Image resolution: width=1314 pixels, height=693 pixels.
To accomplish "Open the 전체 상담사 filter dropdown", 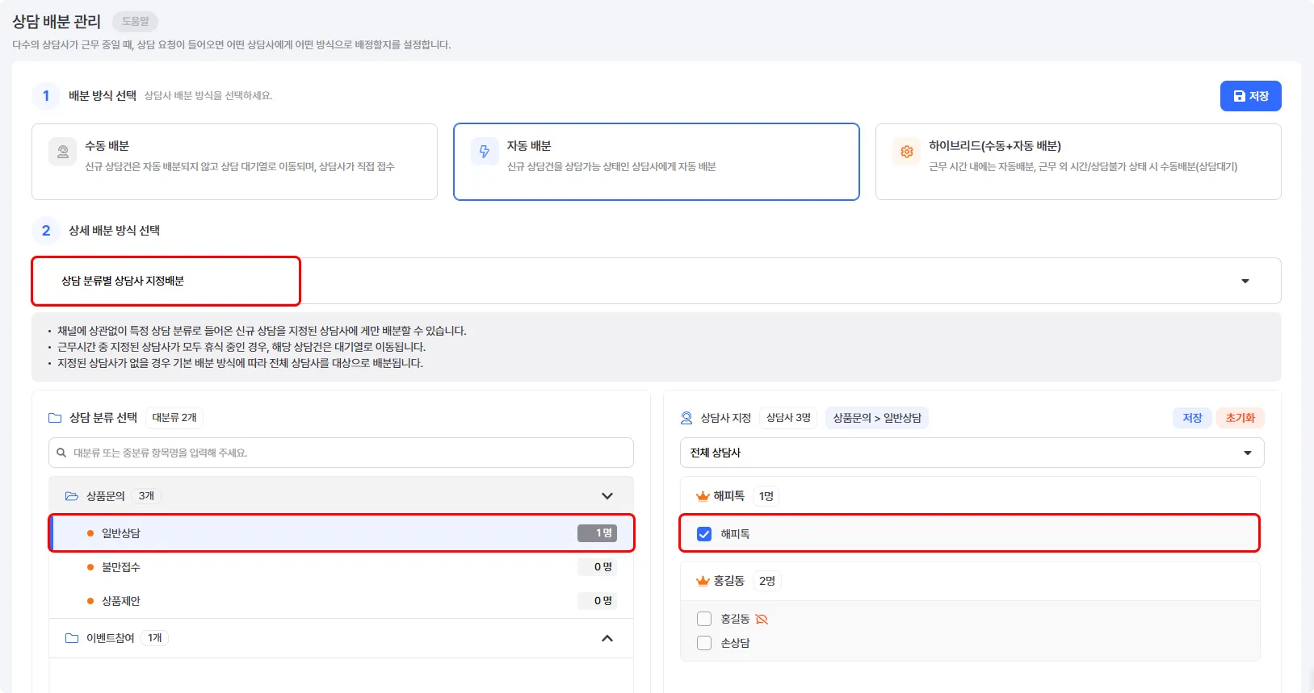I will [1247, 453].
